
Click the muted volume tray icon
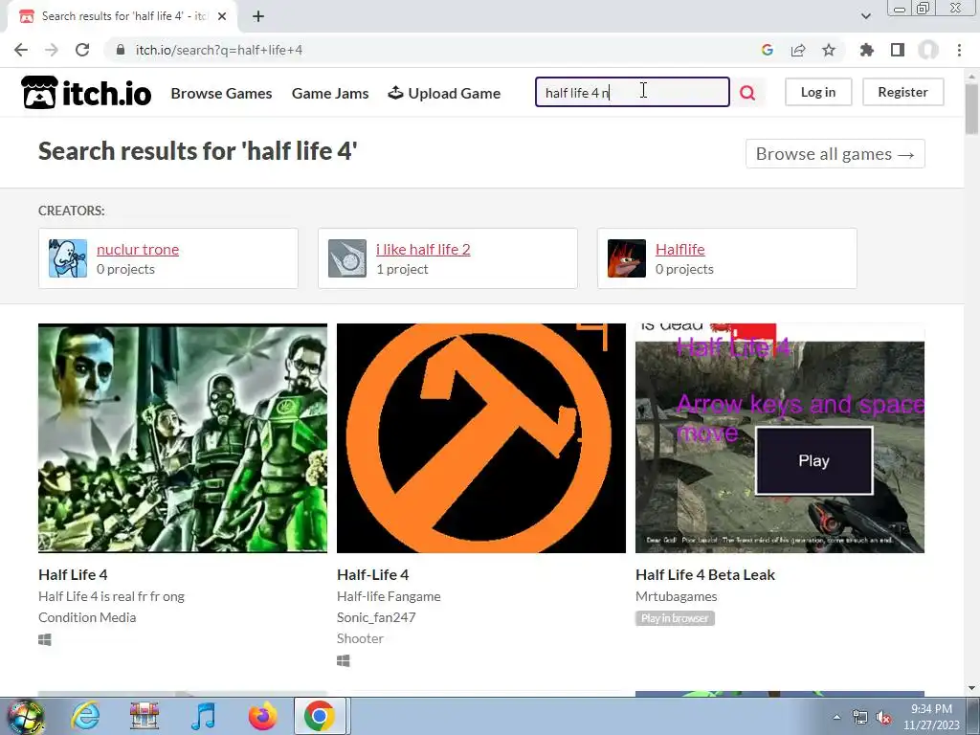coord(883,718)
